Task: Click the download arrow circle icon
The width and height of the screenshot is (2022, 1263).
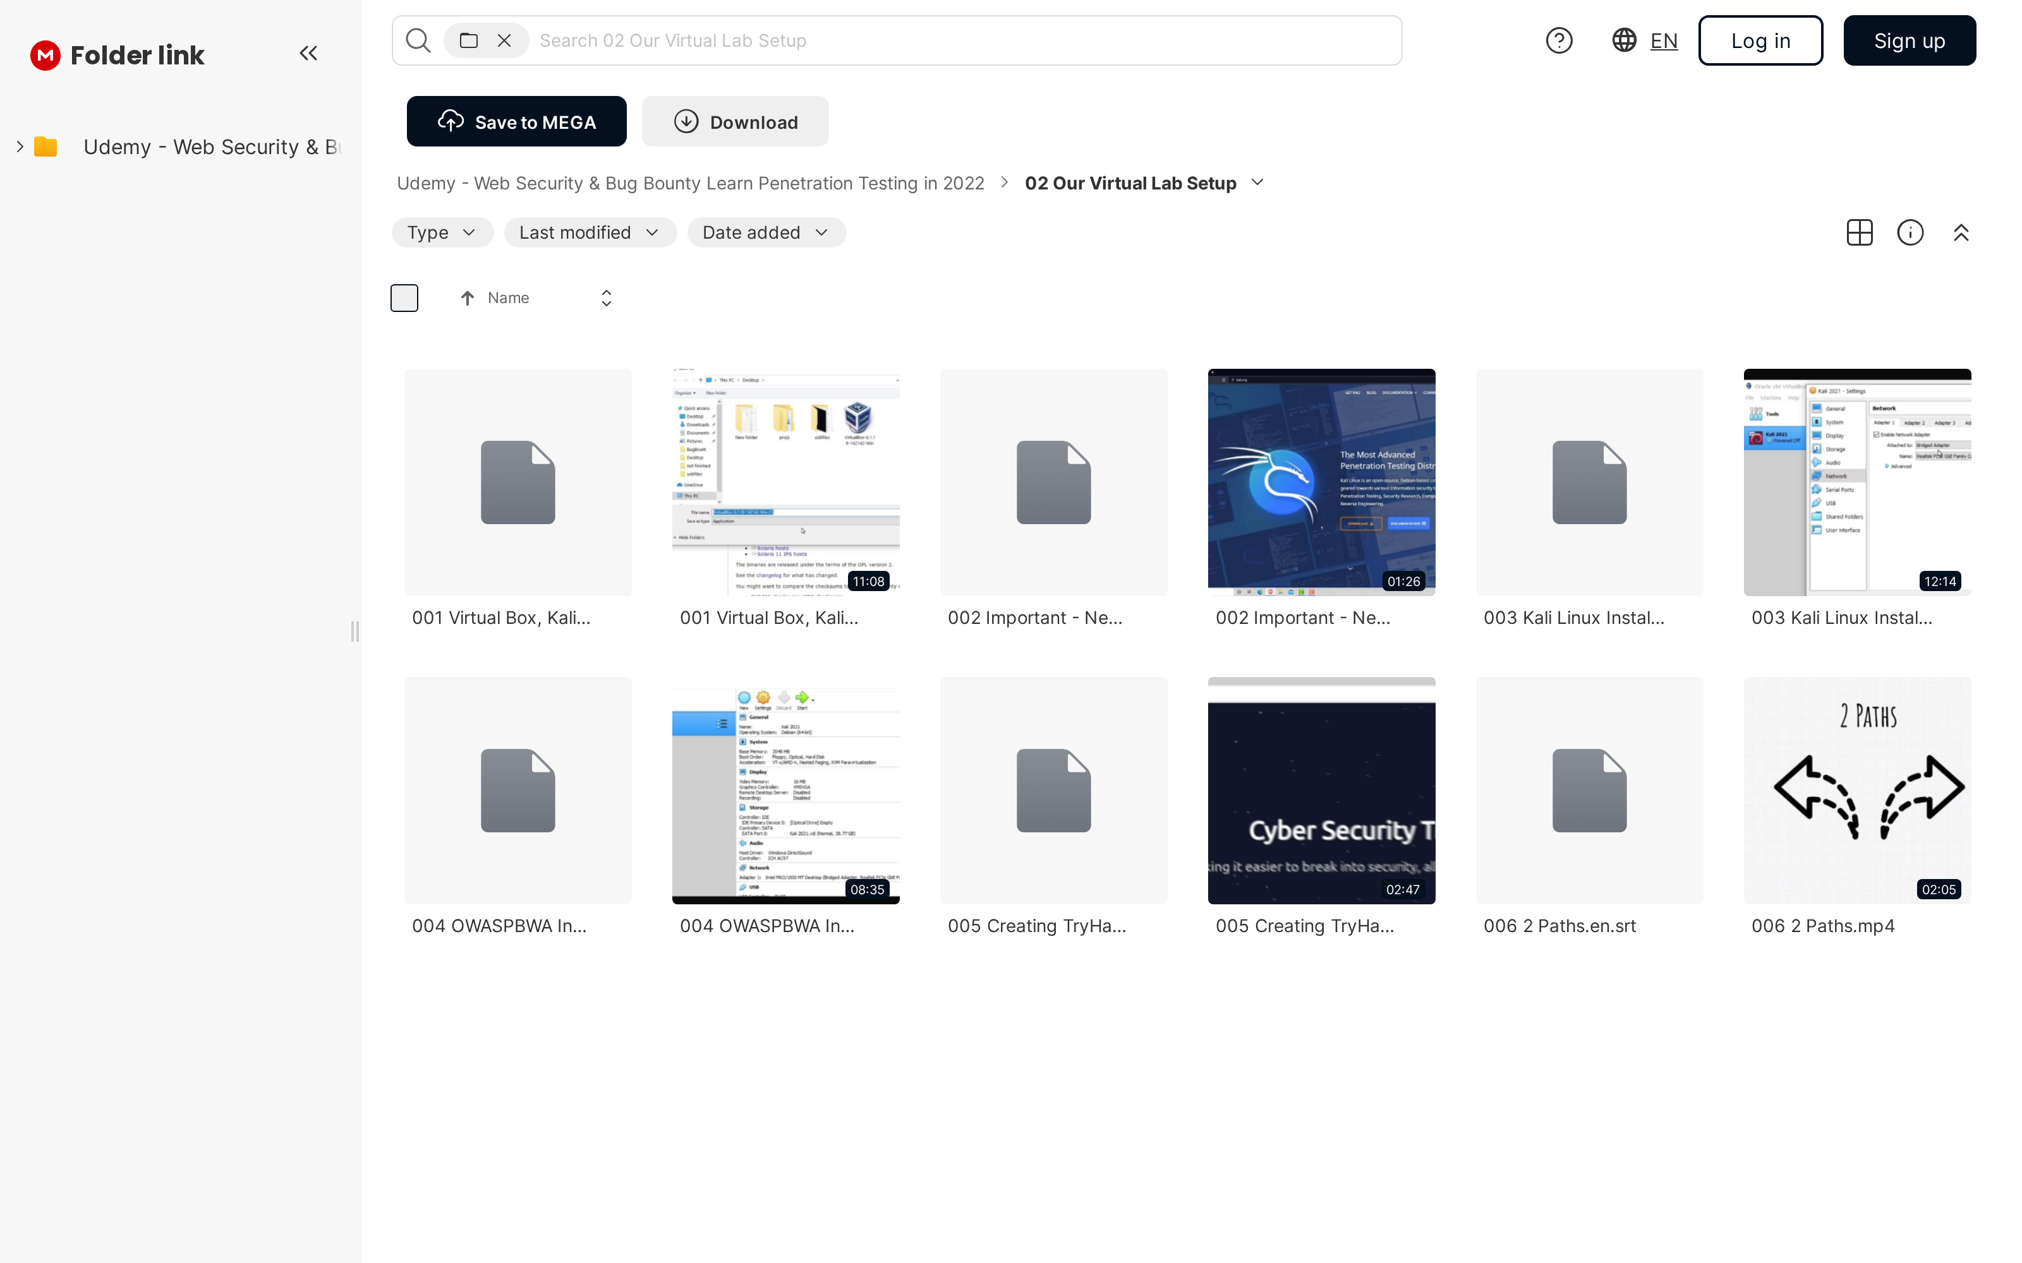Action: coord(686,121)
